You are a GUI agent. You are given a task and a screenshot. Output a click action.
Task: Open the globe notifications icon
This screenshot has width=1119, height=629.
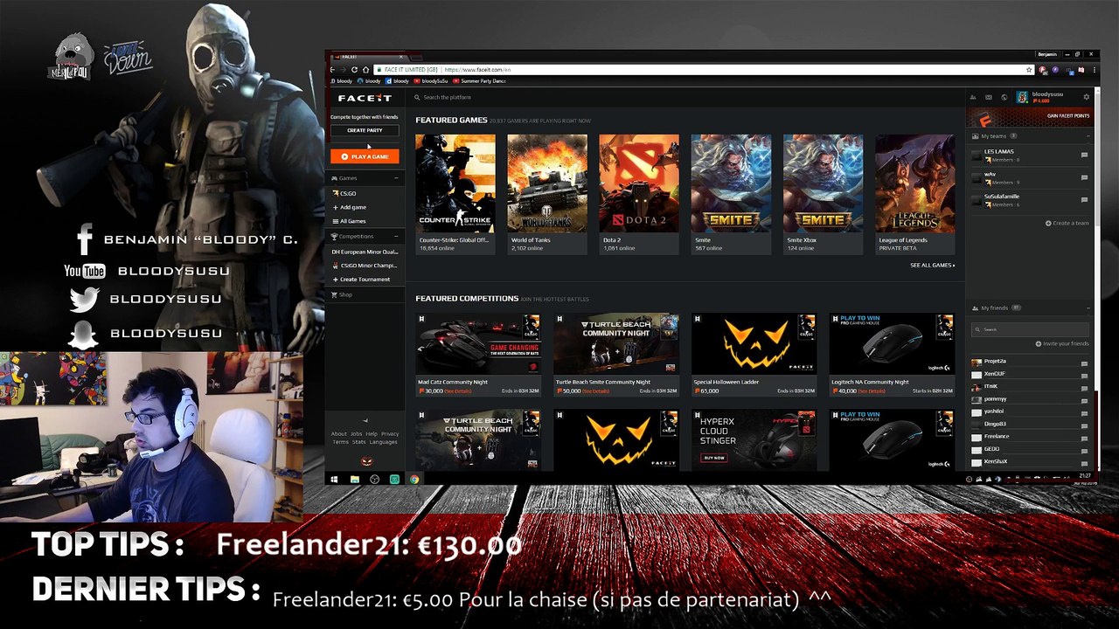tap(1004, 97)
